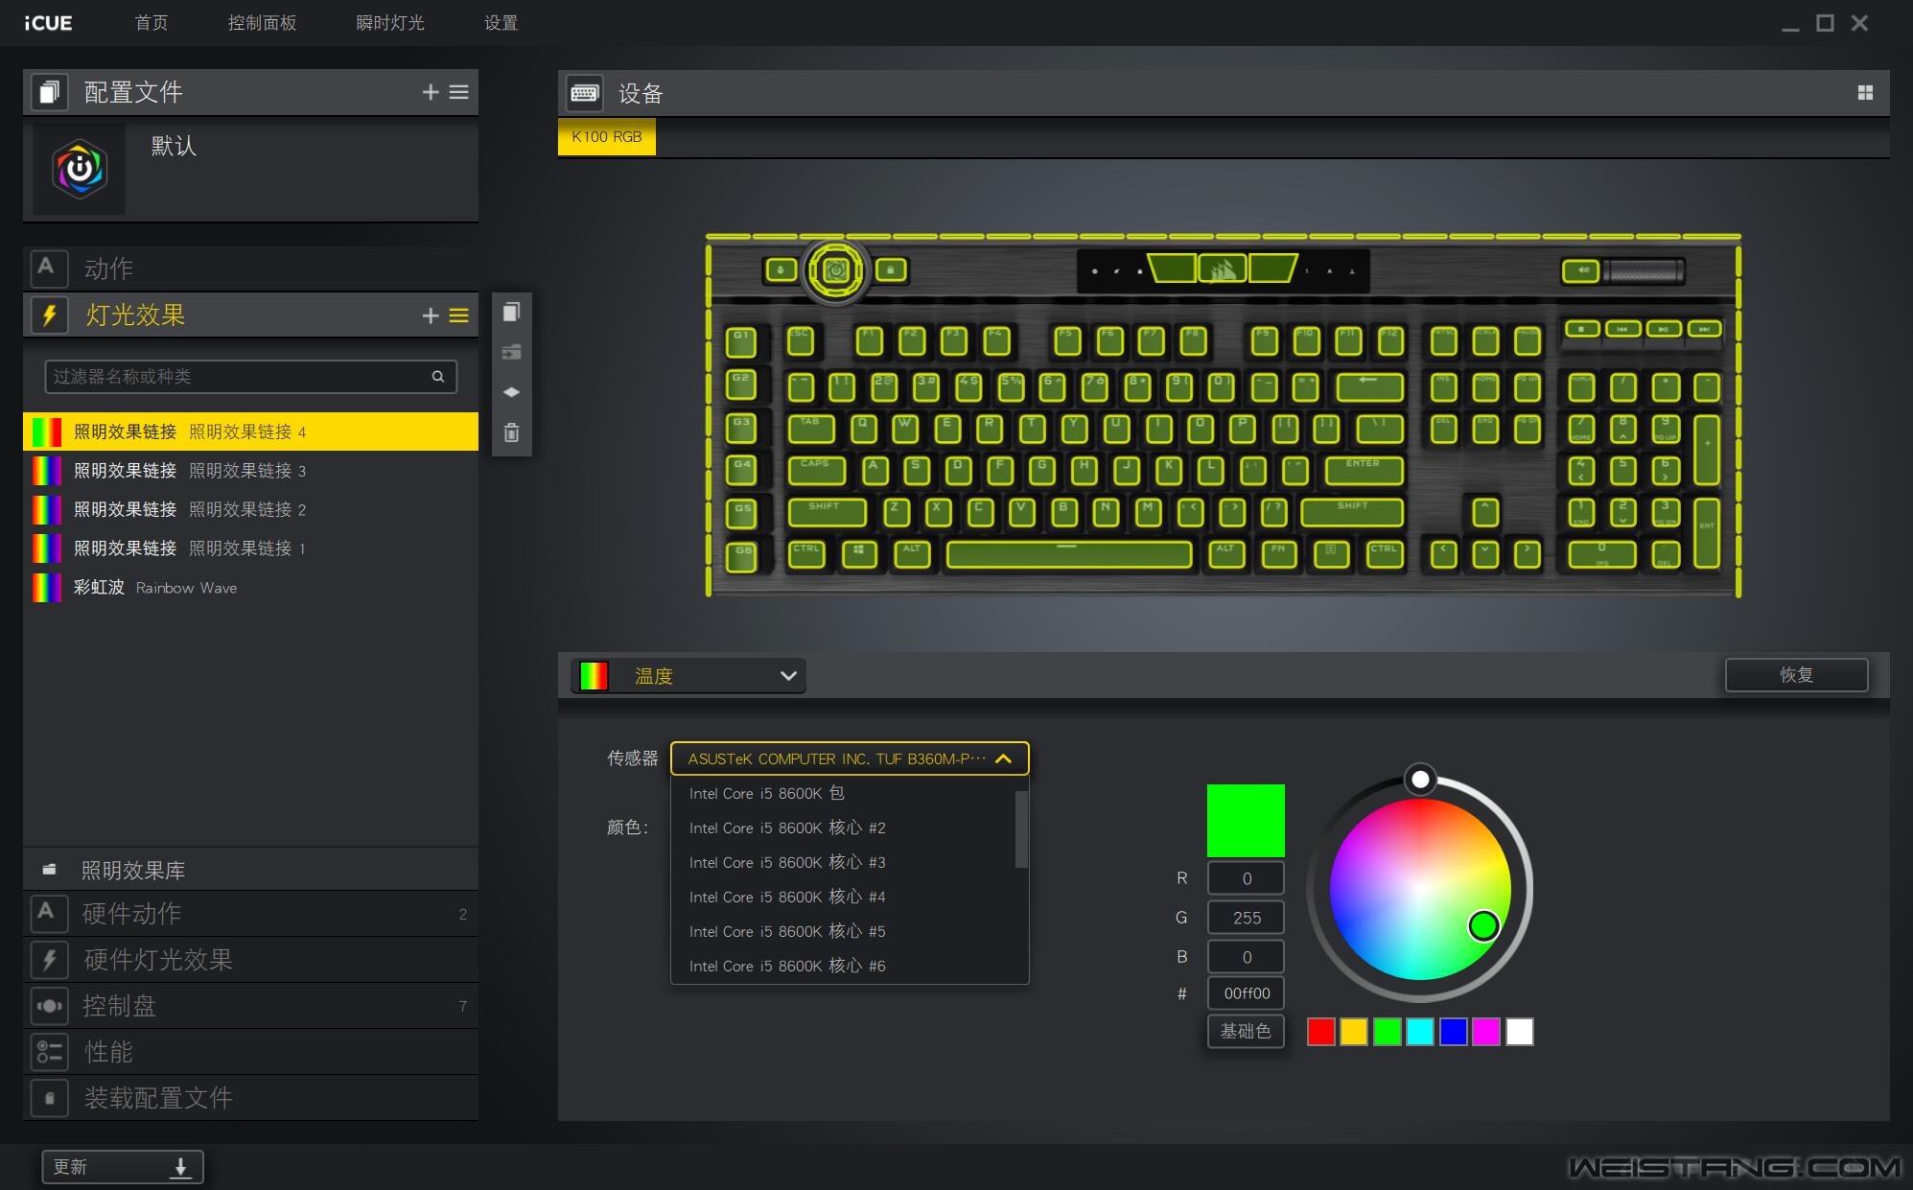Pick the white base color swatch
Image resolution: width=1913 pixels, height=1190 pixels.
[1520, 1032]
